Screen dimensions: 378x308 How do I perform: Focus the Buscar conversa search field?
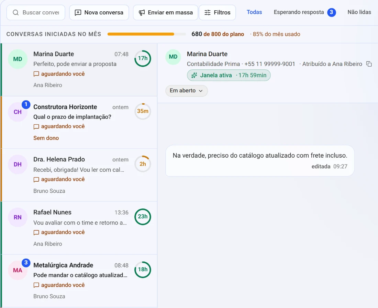36,12
